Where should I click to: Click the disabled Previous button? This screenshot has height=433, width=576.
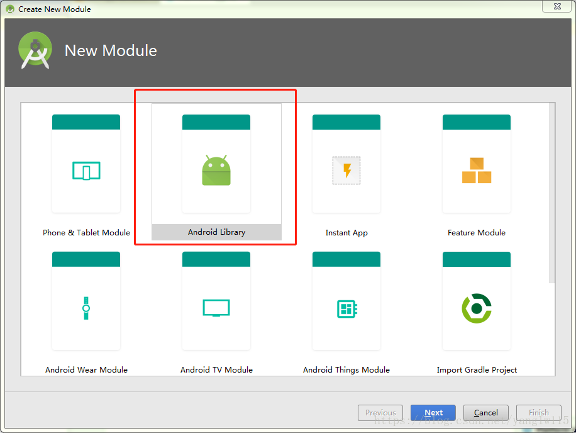point(380,413)
